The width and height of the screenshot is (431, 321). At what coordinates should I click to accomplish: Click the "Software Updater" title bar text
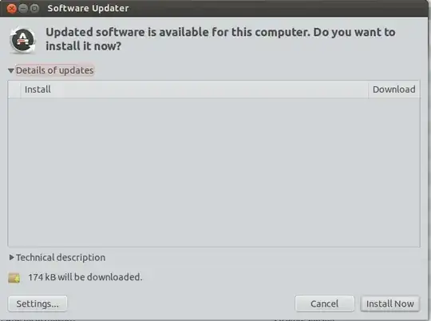click(x=88, y=8)
